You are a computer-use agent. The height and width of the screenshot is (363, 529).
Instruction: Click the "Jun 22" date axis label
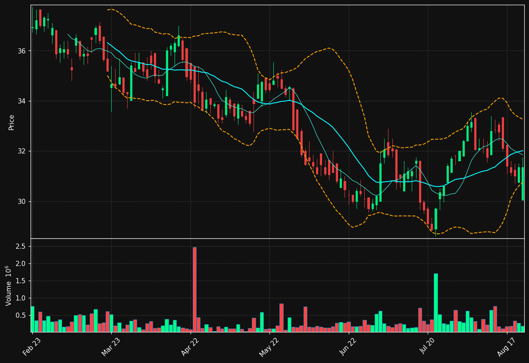coord(348,346)
